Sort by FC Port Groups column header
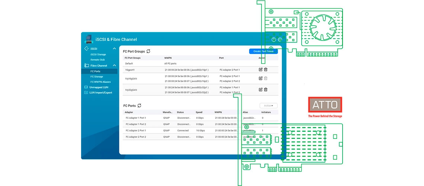Image resolution: width=424 pixels, height=186 pixels. point(132,58)
